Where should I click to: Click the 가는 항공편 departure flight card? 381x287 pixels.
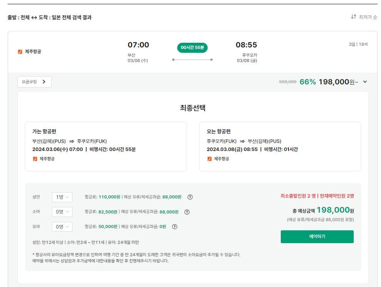pos(106,146)
